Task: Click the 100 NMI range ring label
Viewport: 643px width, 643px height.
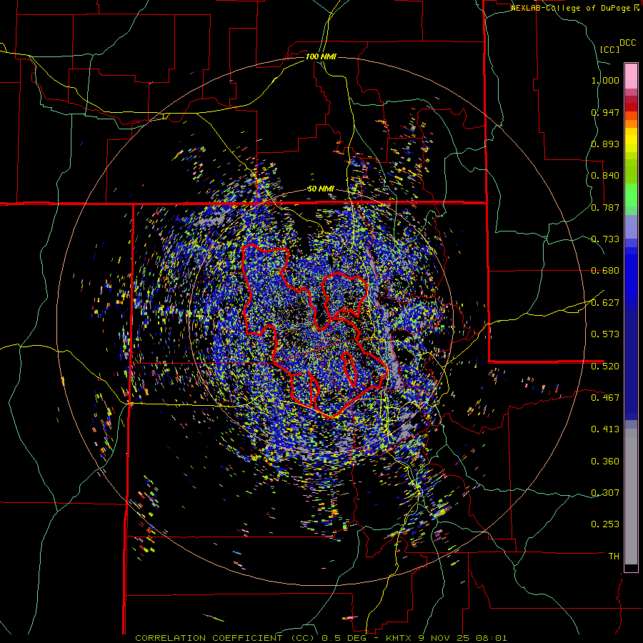Action: coord(321,56)
